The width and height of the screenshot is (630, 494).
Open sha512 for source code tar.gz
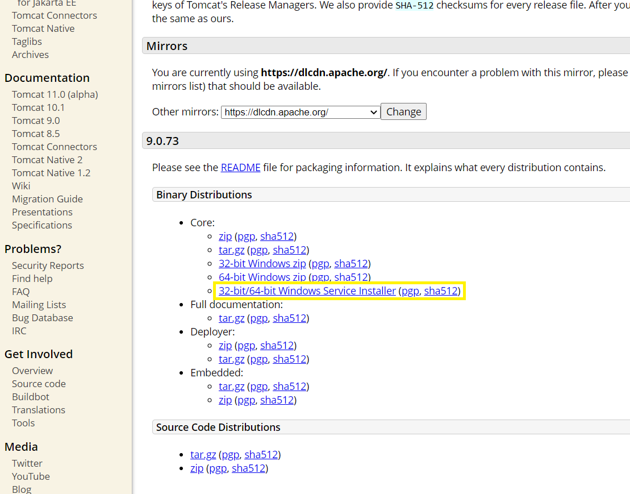coord(261,455)
